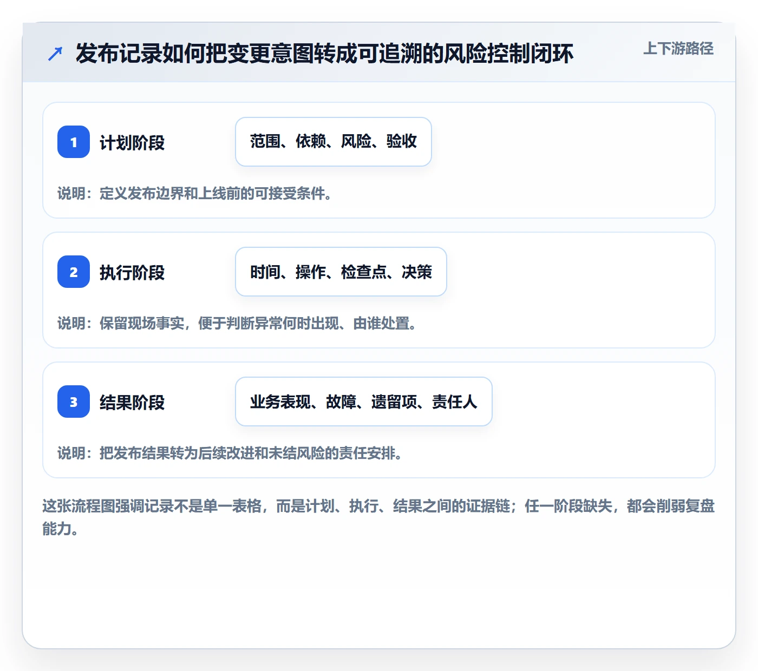Click the title 发布记录如何把变更意图转成可追溯的风险控制闭环

(324, 54)
